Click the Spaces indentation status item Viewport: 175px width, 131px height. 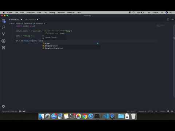pyautogui.click(x=142, y=111)
